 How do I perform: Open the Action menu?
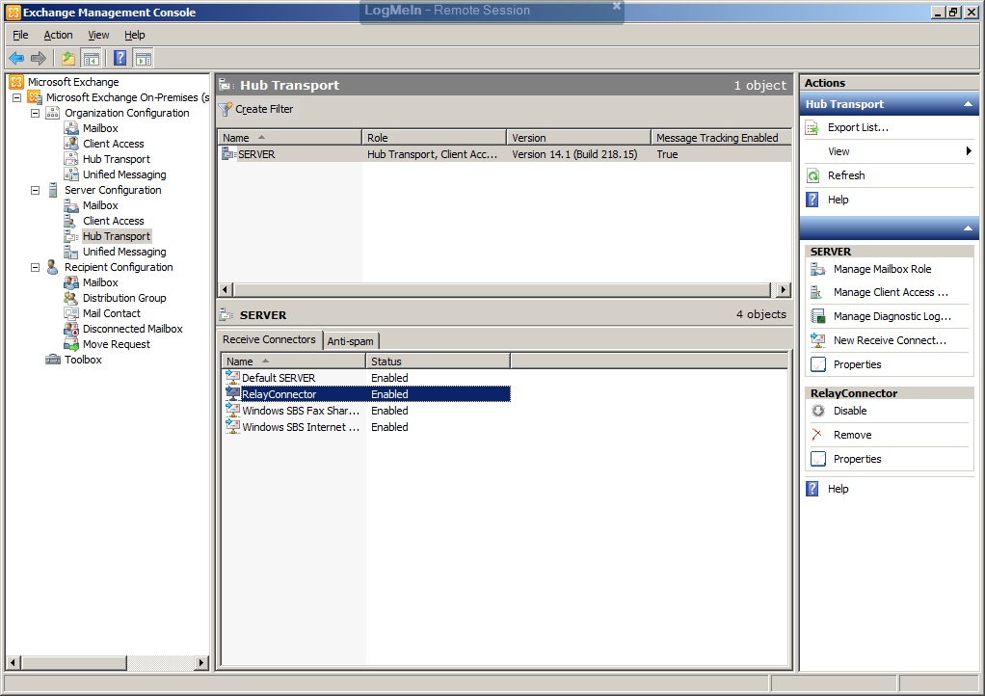tap(58, 35)
